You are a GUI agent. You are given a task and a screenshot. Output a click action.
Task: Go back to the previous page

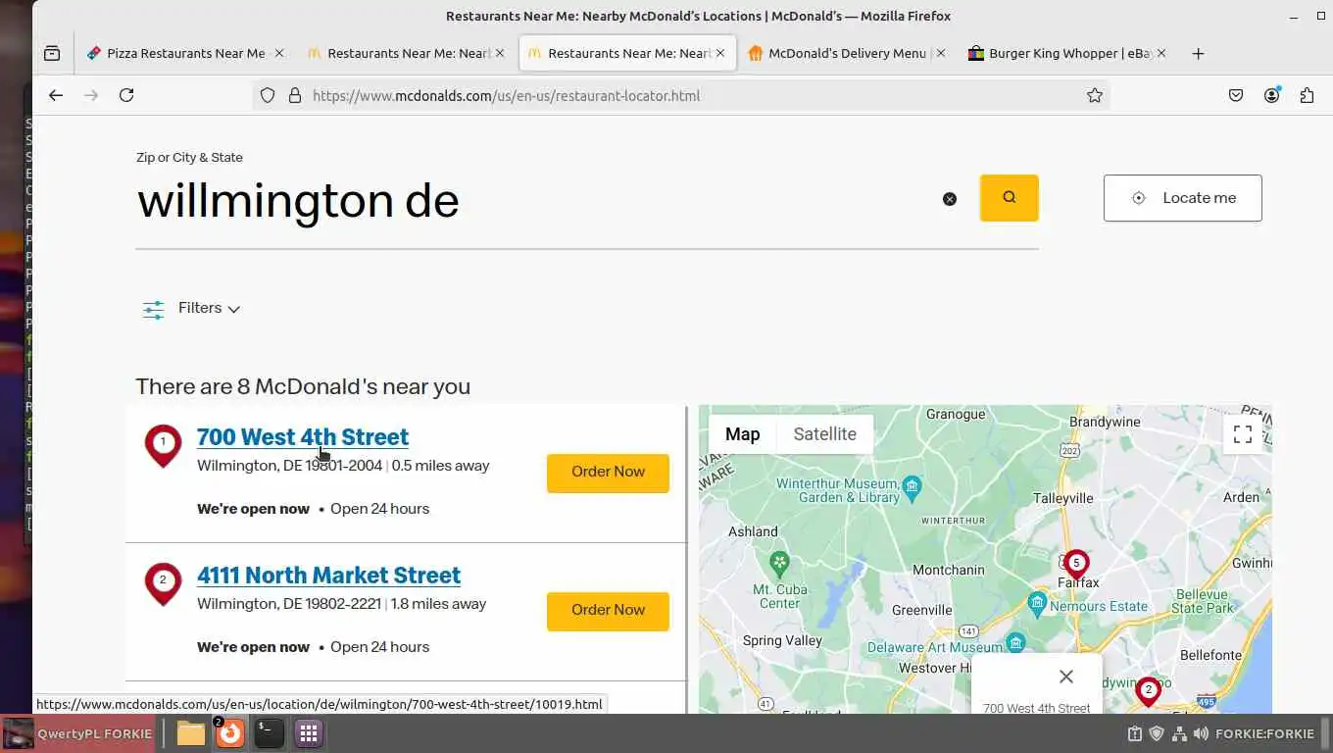pyautogui.click(x=56, y=95)
